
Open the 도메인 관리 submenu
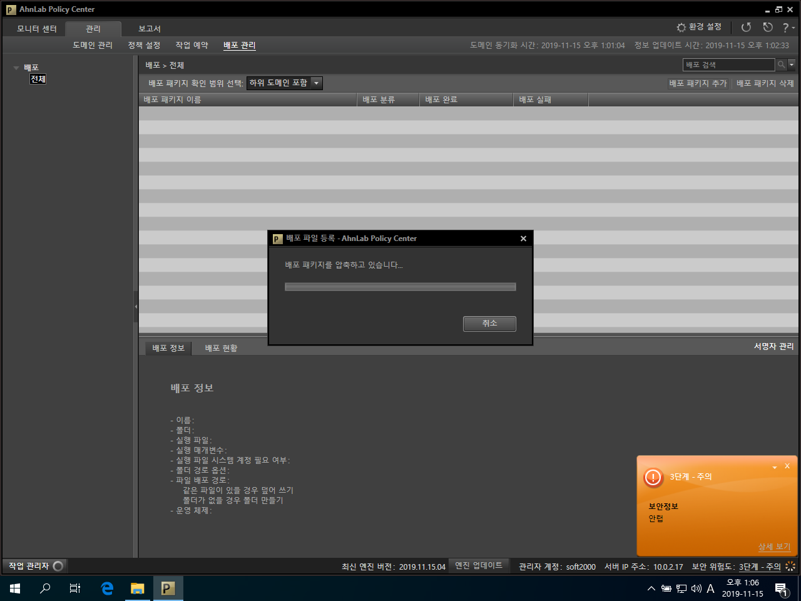[93, 45]
